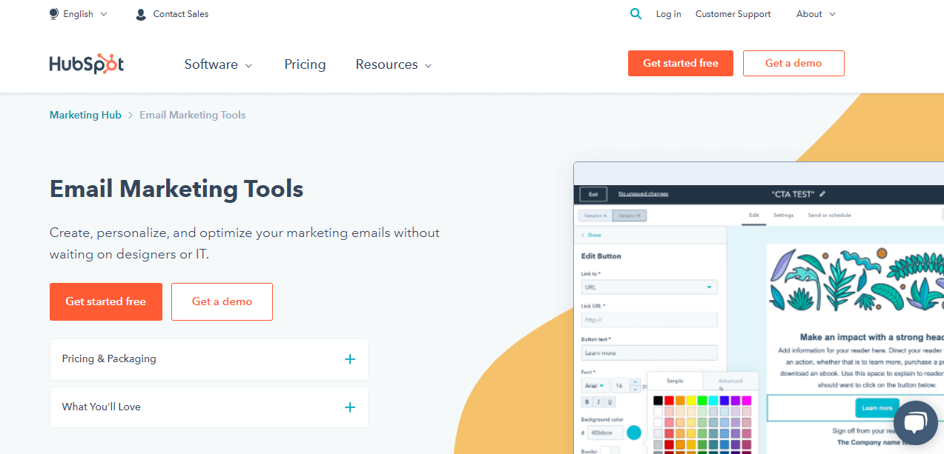Toggle italic (I) in Edit Button panel
This screenshot has width=944, height=454.
pos(598,401)
